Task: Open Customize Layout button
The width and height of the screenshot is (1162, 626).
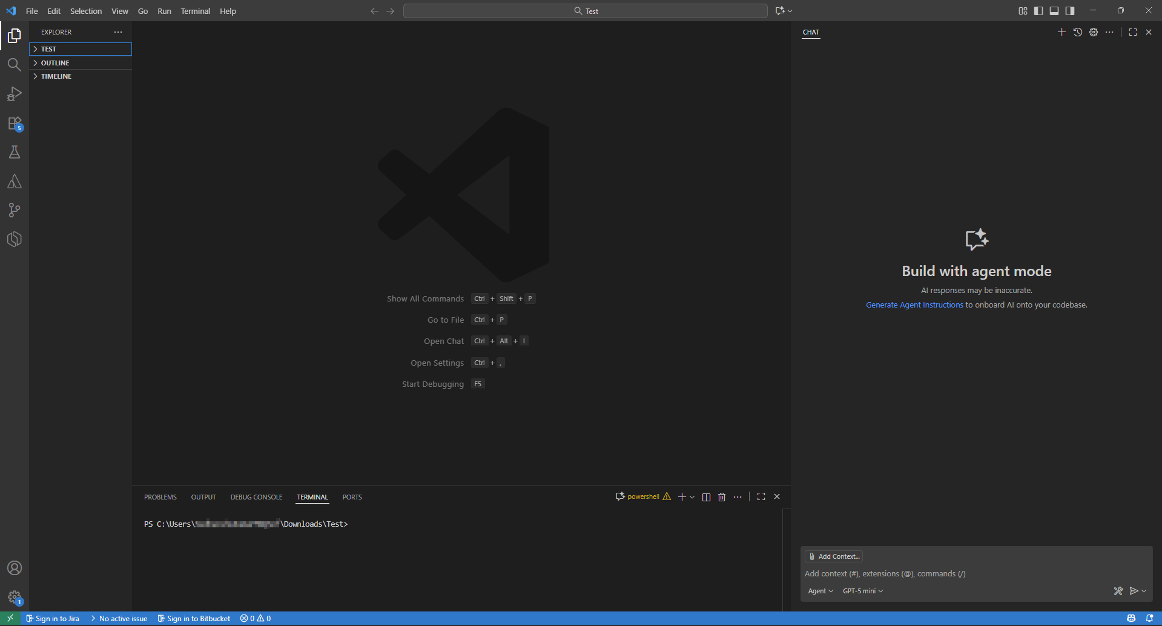Action: point(1023,11)
